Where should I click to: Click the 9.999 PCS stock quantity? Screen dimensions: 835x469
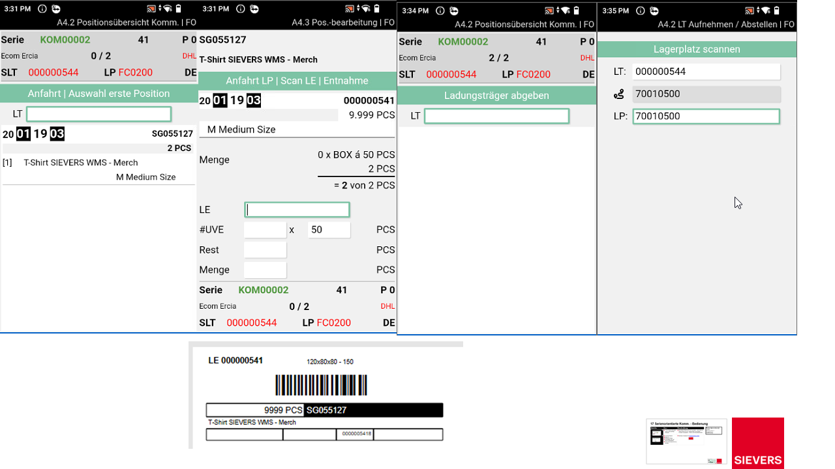(372, 115)
